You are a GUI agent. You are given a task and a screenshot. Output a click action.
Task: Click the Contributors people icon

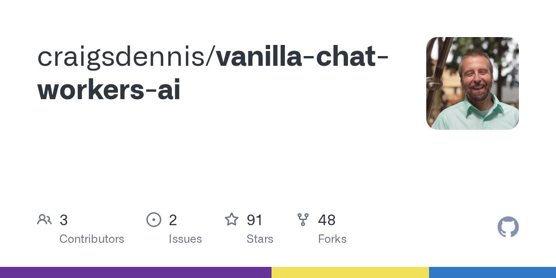click(44, 220)
